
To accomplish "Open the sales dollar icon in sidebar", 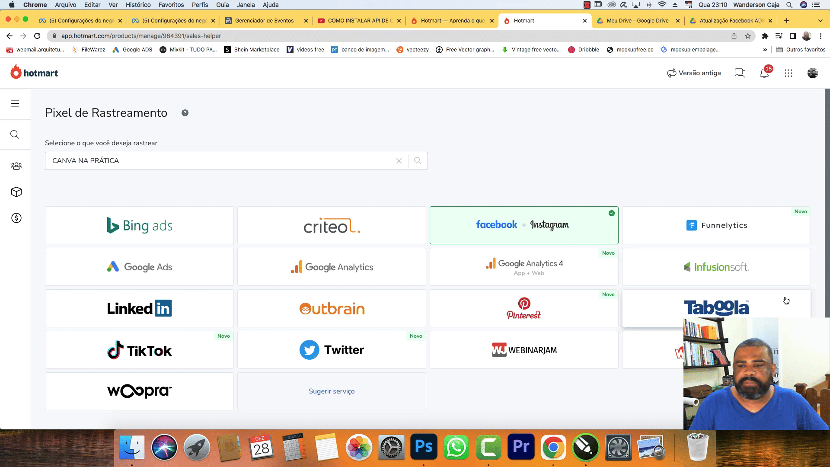I will click(16, 218).
